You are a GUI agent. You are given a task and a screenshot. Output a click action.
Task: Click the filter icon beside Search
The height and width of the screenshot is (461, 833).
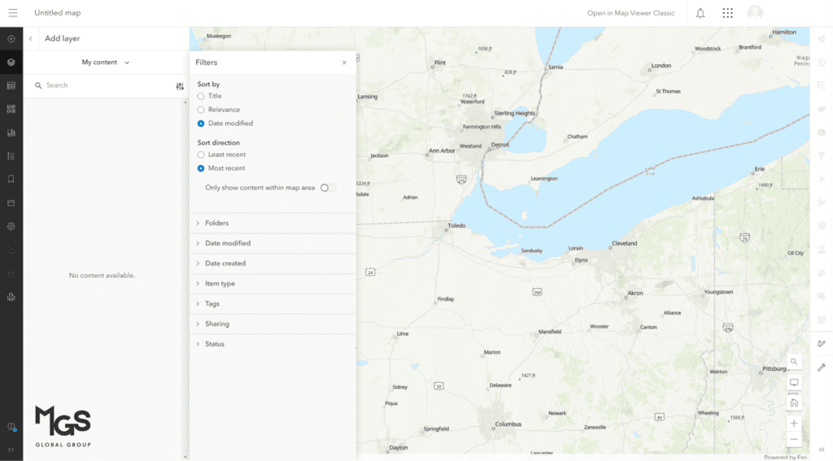180,85
